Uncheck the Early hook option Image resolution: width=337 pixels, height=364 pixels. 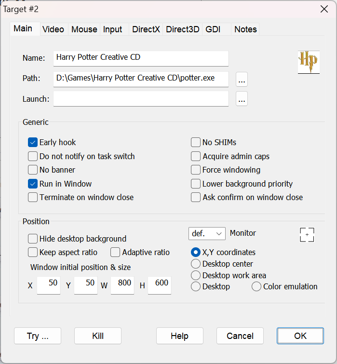pos(33,142)
